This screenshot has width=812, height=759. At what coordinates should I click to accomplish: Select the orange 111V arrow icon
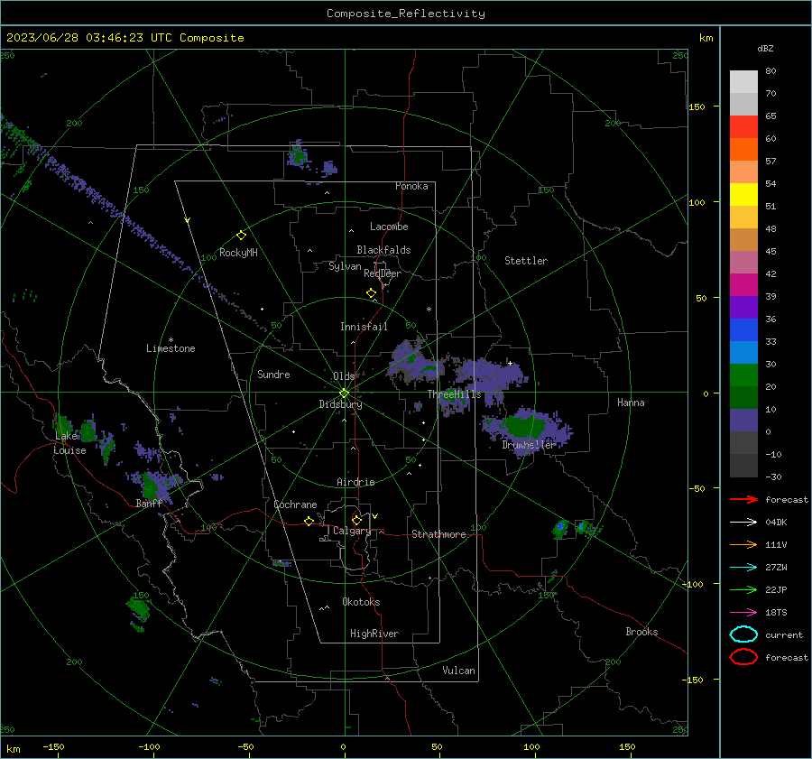click(743, 544)
